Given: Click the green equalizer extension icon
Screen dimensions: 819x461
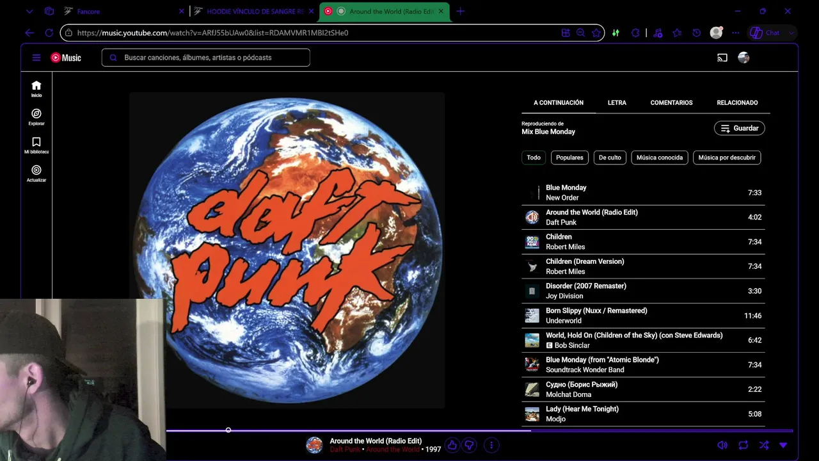Looking at the screenshot, I should (616, 33).
